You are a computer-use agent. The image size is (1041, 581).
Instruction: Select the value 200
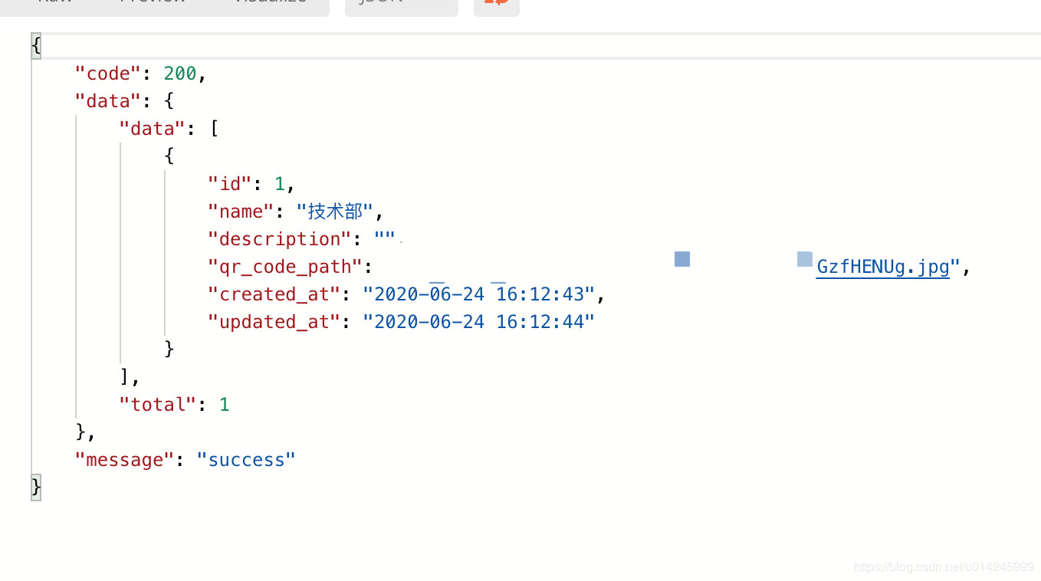(180, 74)
